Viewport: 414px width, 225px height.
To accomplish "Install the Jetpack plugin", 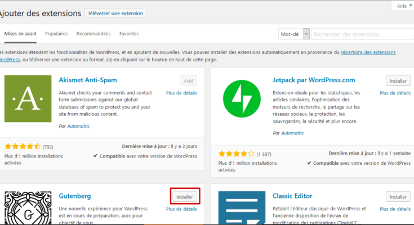I will (x=398, y=80).
